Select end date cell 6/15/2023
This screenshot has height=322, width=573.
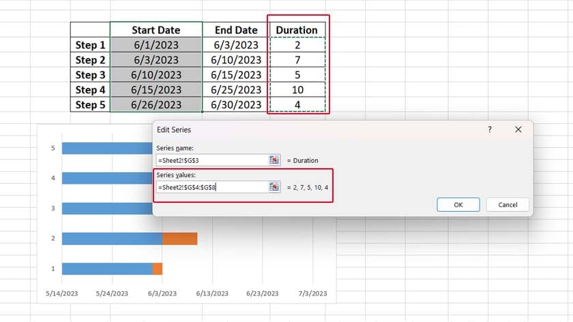pos(236,75)
